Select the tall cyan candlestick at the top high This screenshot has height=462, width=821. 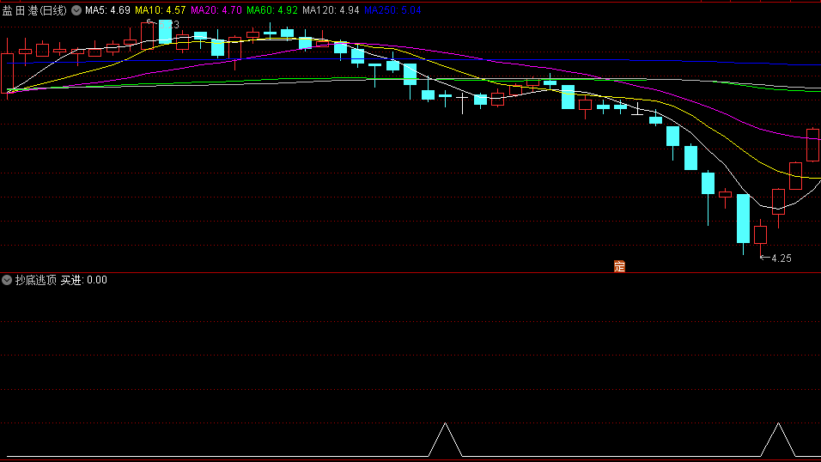coord(165,32)
